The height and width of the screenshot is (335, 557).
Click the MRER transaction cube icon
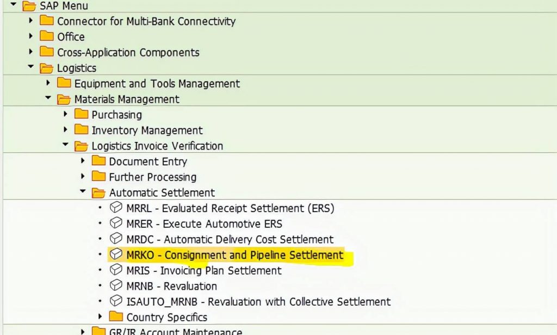pyautogui.click(x=116, y=223)
